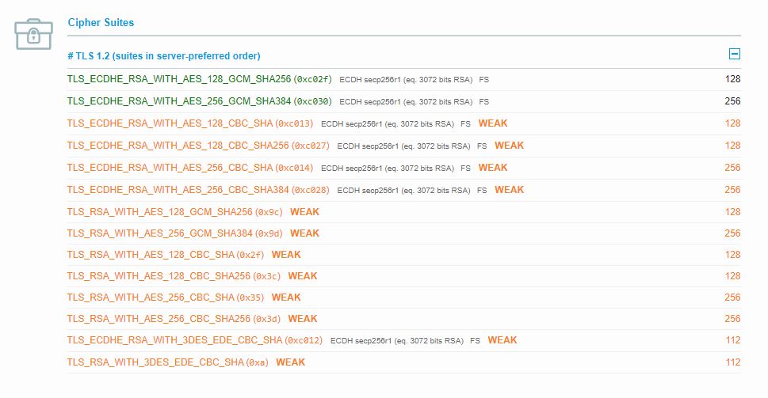The image size is (768, 398).
Task: Click TLS_ECDHE_RSA_WITH_AES_128_CBC_SHA suite entry
Action: 170,124
